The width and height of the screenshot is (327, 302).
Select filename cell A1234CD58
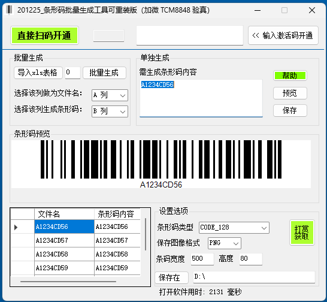point(64,254)
